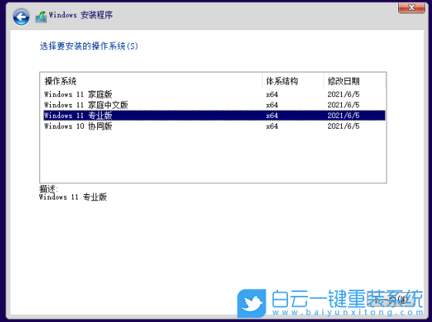Close the Windows setup window
The height and width of the screenshot is (322, 432).
click(411, 8)
